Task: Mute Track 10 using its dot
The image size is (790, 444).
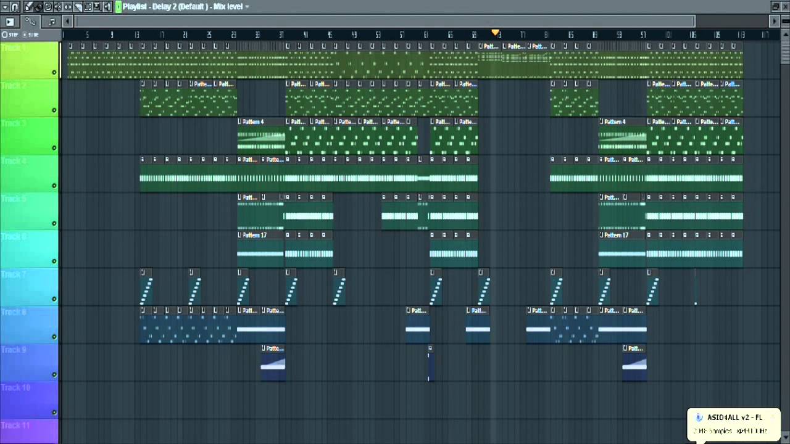Action: 54,412
